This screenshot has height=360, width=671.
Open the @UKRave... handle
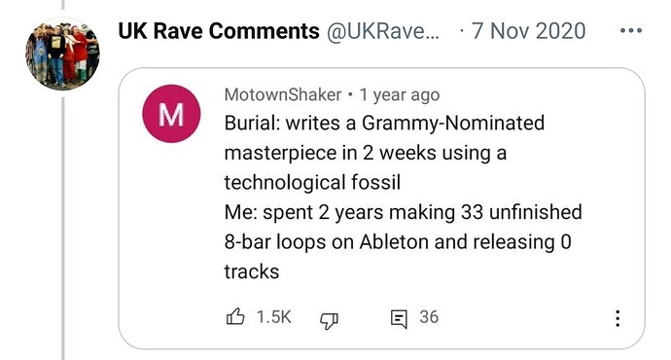click(x=383, y=31)
